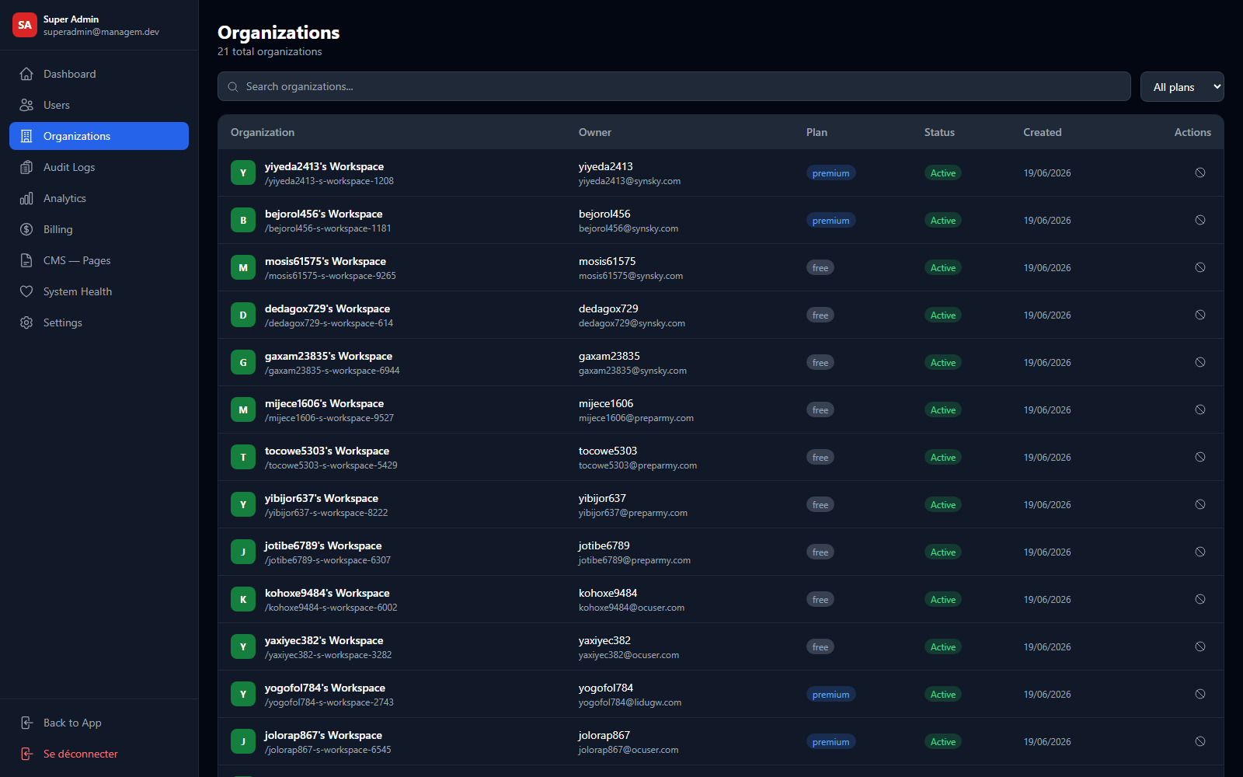Click jolorap867's Workspace name
Viewport: 1243px width, 777px height.
[x=323, y=735]
